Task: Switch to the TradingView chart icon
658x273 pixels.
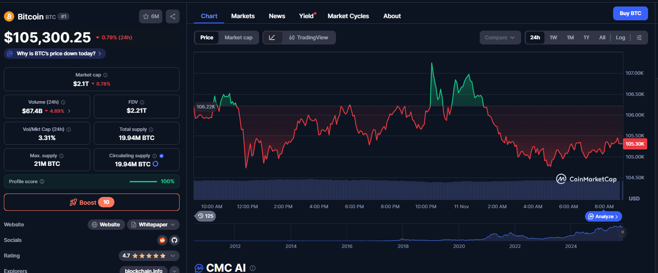Action: [x=309, y=38]
